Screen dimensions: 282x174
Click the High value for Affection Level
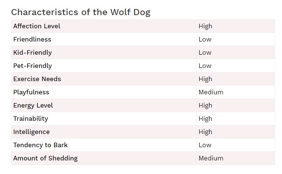205,26
